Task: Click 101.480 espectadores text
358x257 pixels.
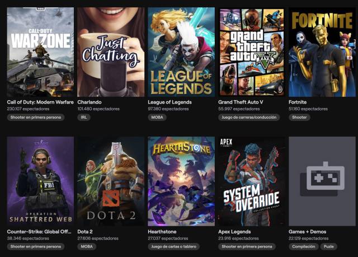Action: pos(98,109)
